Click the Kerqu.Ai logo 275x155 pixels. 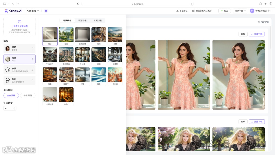13,11
